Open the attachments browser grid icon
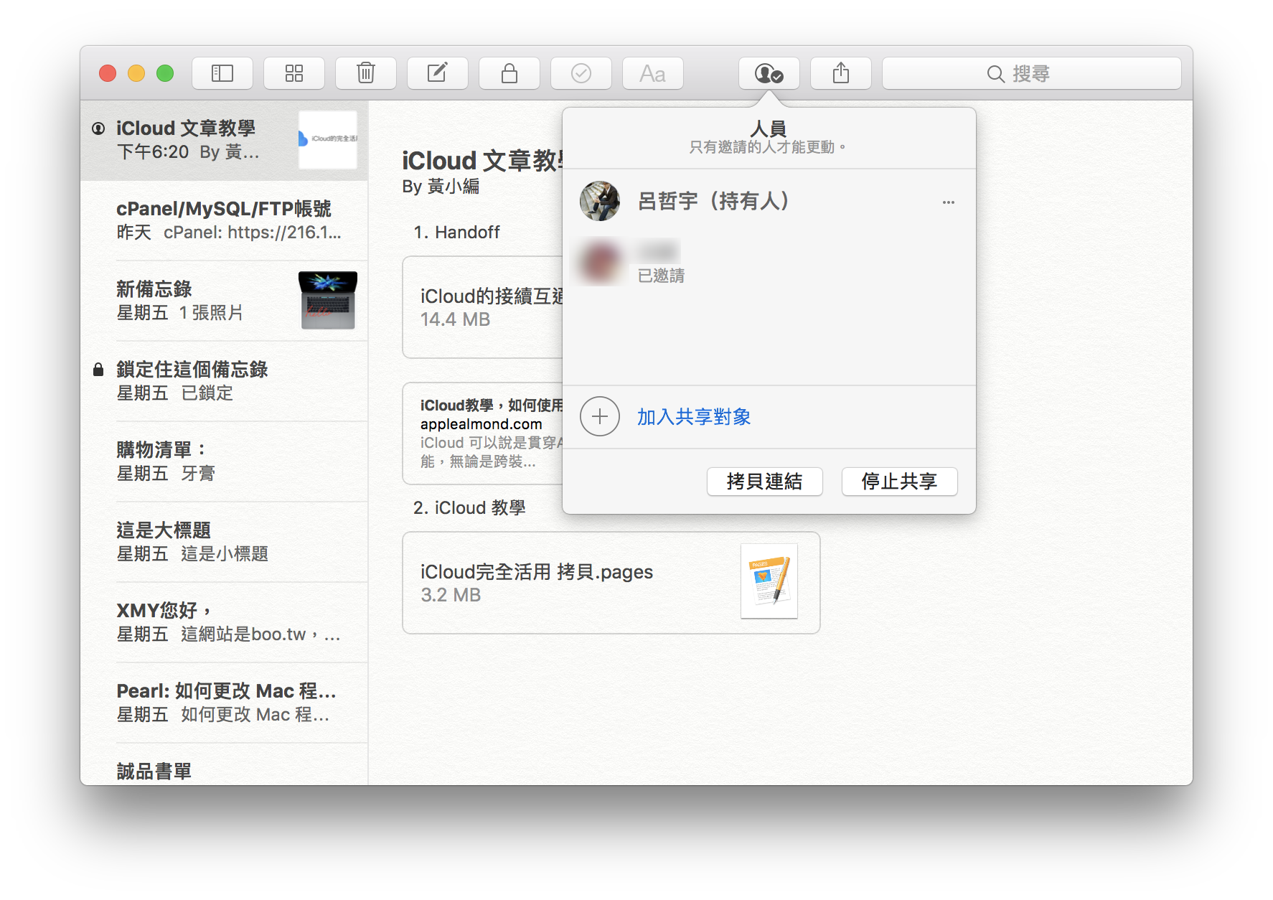The image size is (1273, 900). [294, 73]
